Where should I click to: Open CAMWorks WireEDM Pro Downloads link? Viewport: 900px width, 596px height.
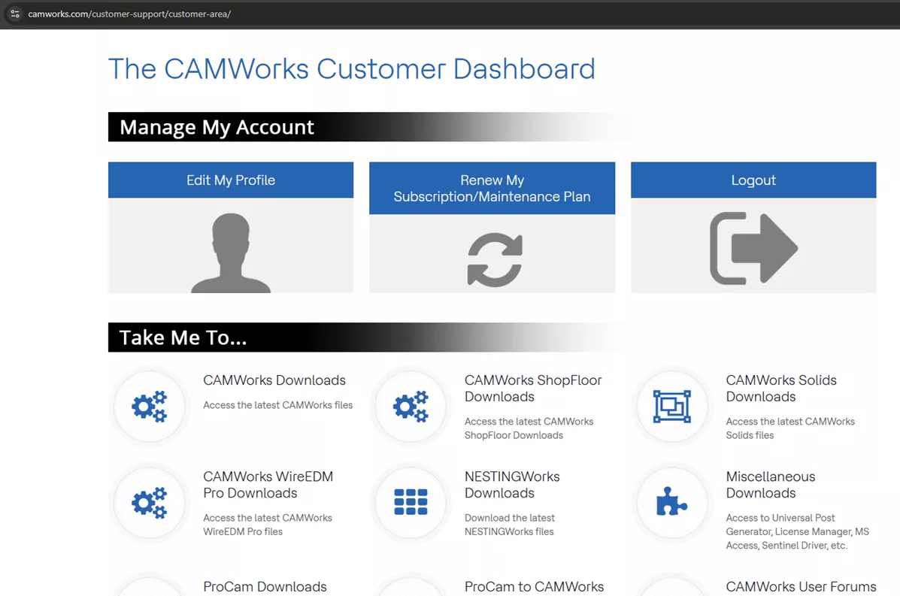point(268,485)
